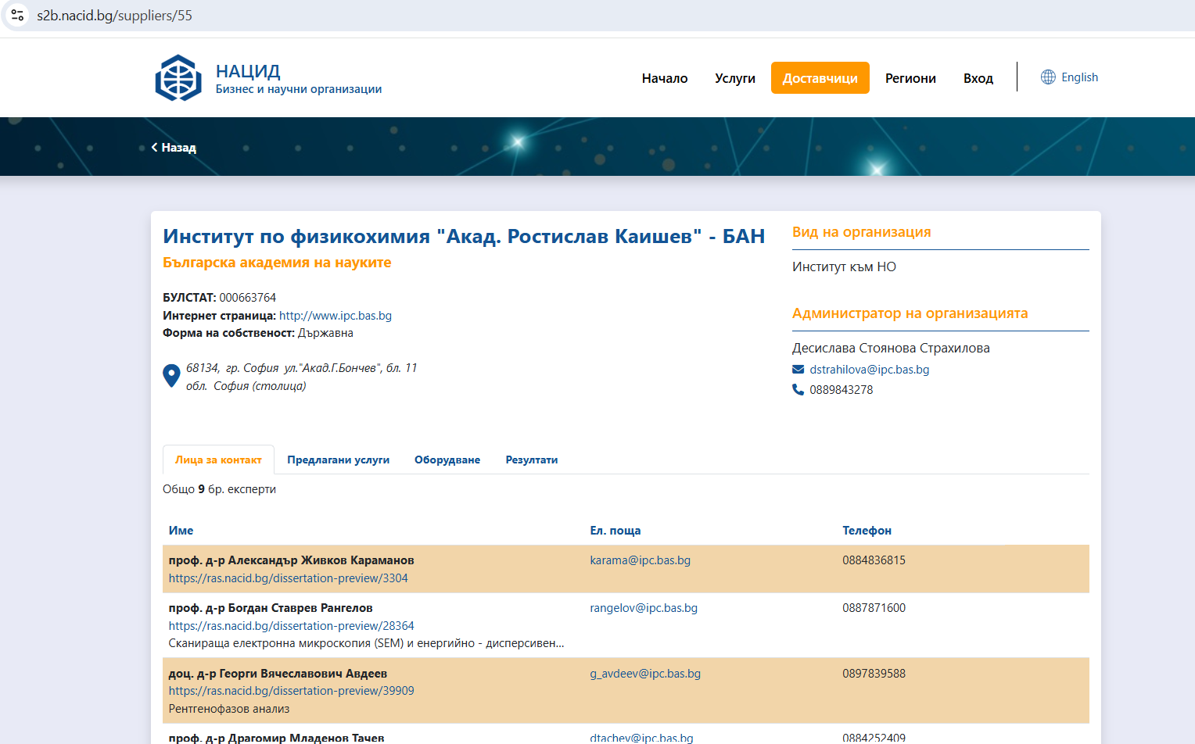Switch to the Предлагани услуги tab
The height and width of the screenshot is (744, 1195).
[x=338, y=460]
